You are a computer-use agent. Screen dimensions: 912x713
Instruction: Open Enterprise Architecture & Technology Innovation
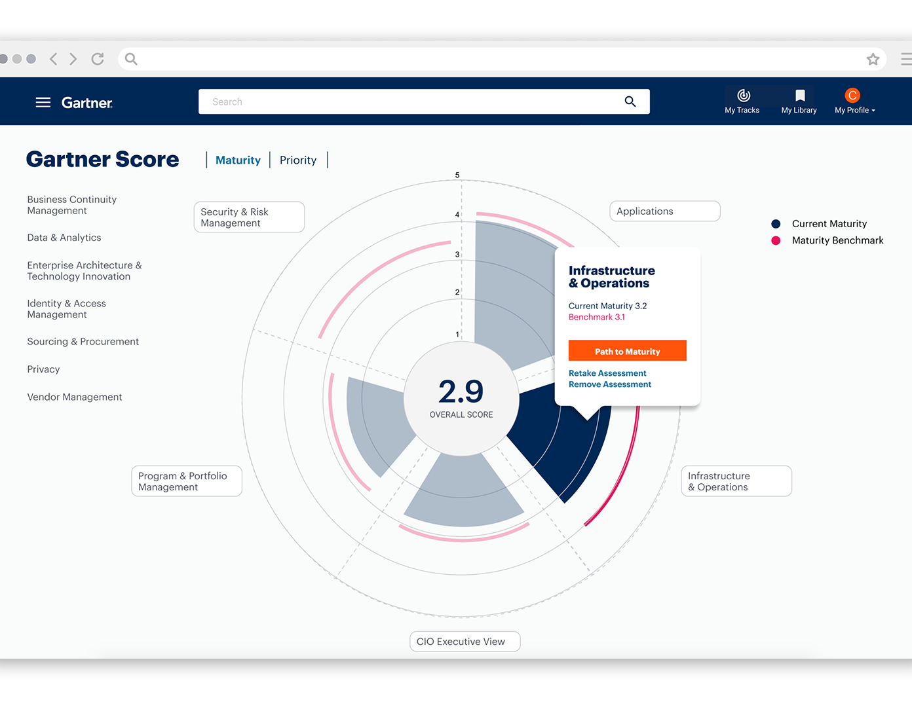pyautogui.click(x=85, y=271)
